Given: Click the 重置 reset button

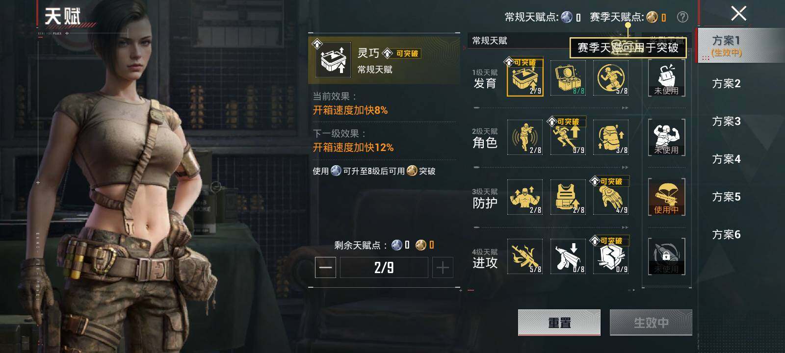Looking at the screenshot, I should (x=559, y=323).
